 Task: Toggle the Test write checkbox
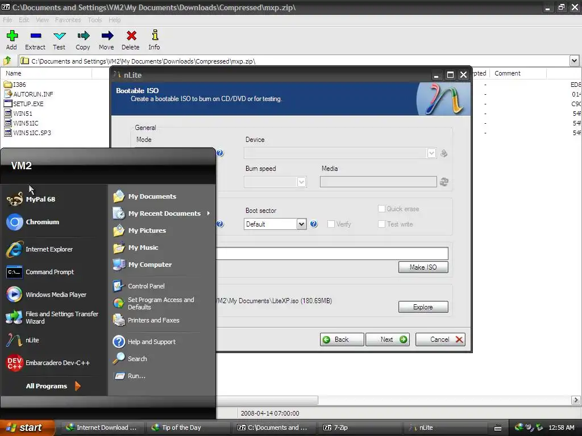coord(381,224)
